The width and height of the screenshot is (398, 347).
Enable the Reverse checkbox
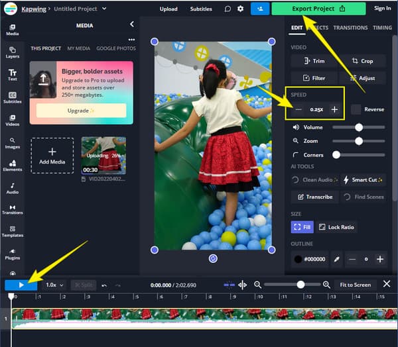(x=356, y=109)
